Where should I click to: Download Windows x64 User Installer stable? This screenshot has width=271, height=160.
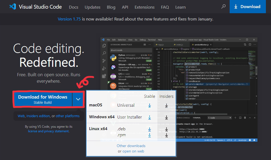(150, 117)
